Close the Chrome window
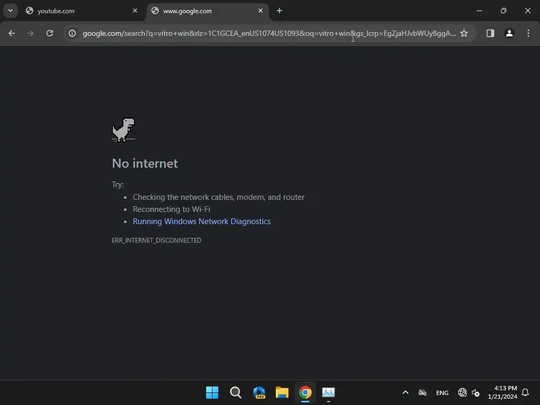The width and height of the screenshot is (540, 405). pos(527,11)
